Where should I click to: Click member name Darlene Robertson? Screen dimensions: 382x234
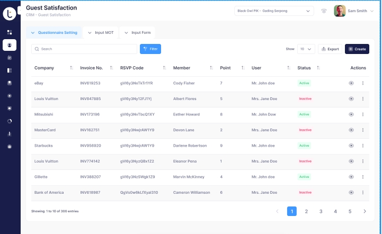(x=190, y=146)
